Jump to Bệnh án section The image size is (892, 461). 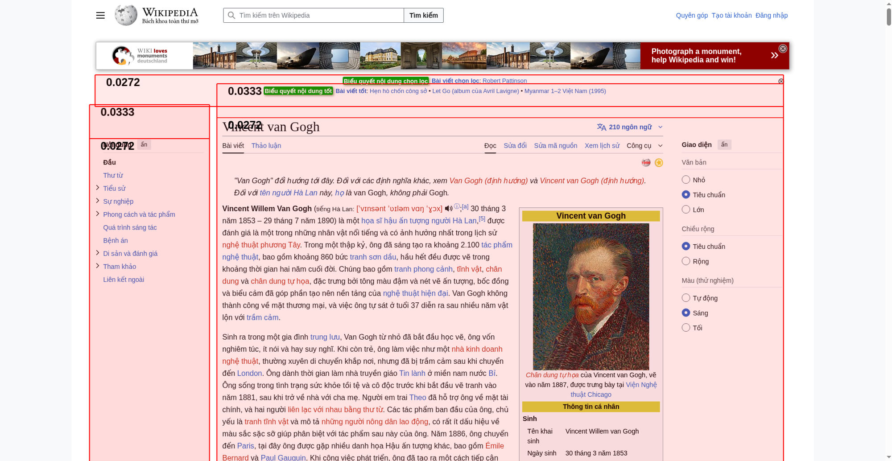pyautogui.click(x=116, y=240)
